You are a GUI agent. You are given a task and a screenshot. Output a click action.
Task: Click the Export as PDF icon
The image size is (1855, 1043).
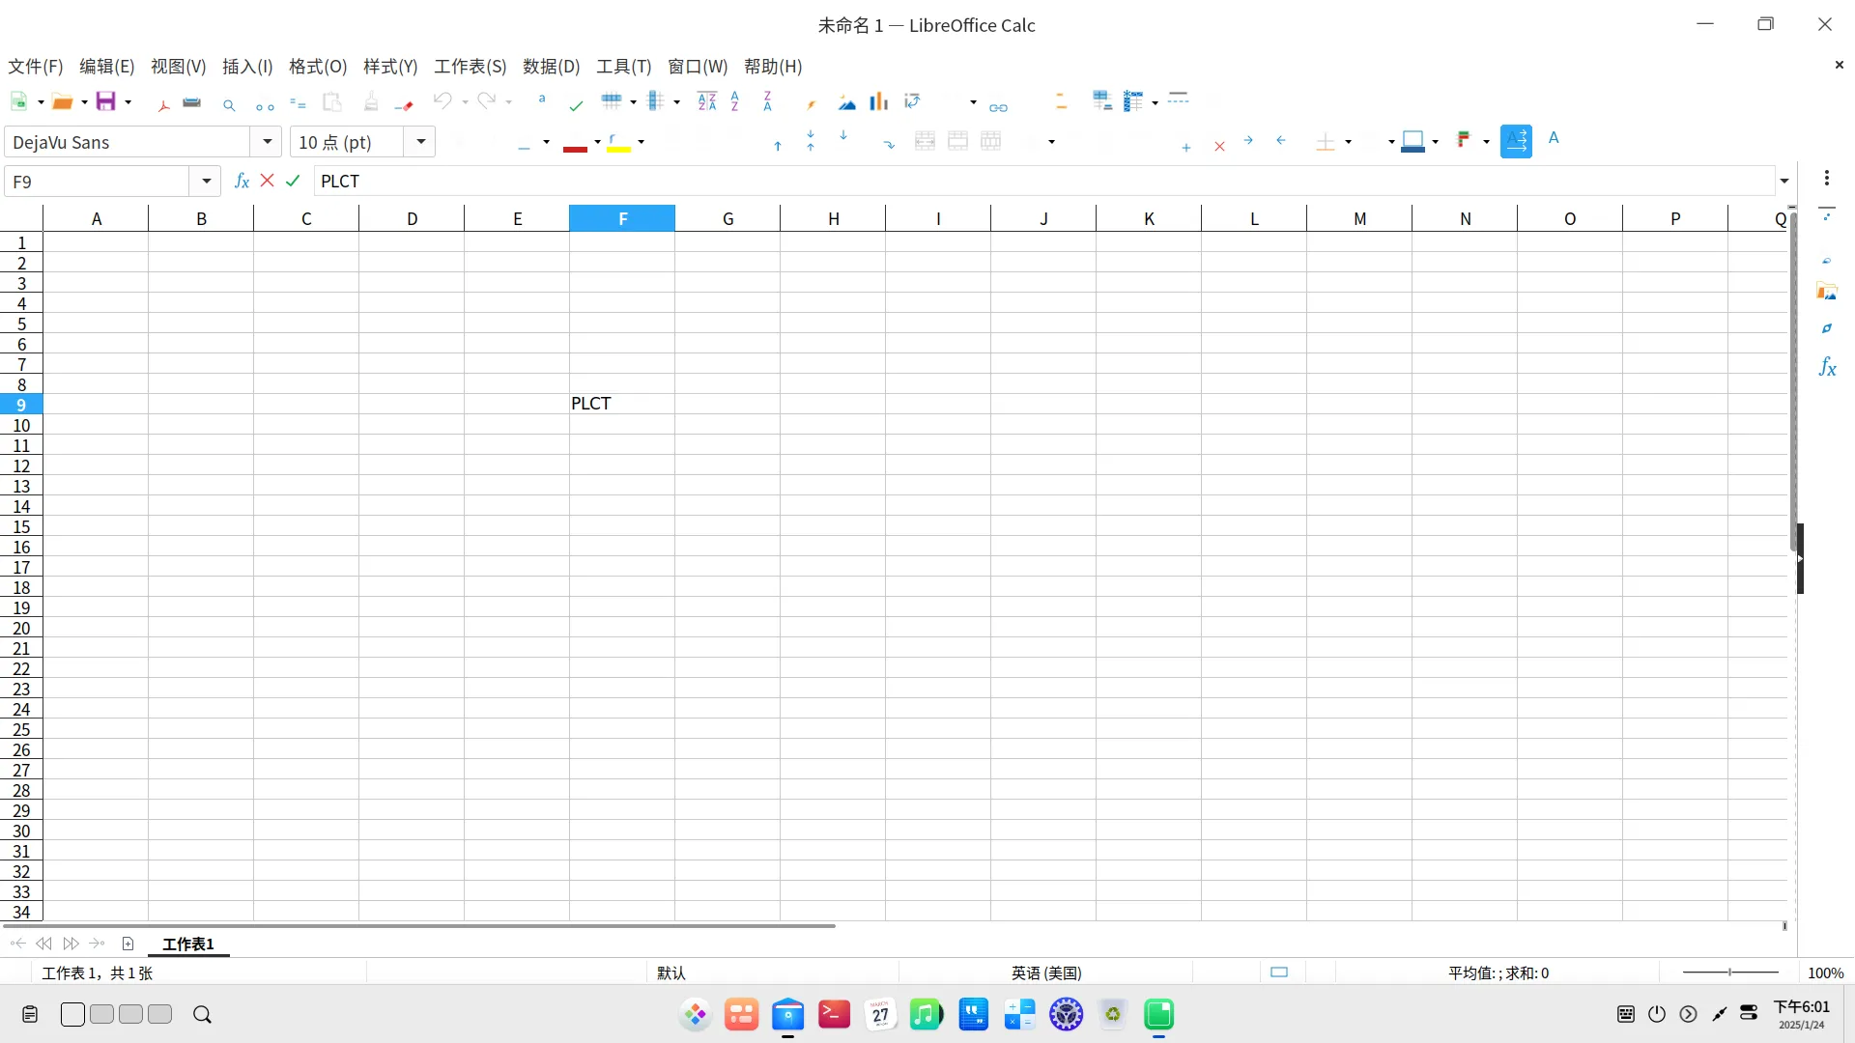tap(164, 103)
